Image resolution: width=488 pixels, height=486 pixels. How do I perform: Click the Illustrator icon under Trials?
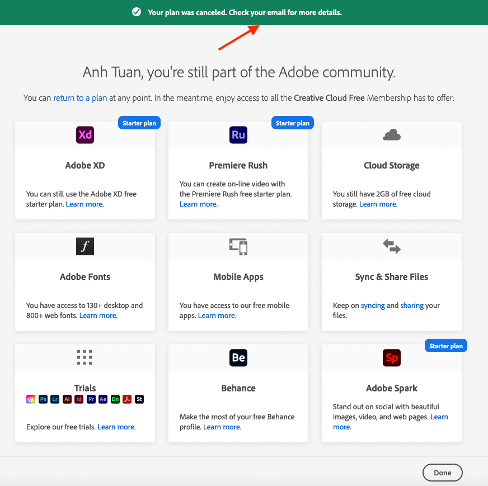click(x=67, y=399)
